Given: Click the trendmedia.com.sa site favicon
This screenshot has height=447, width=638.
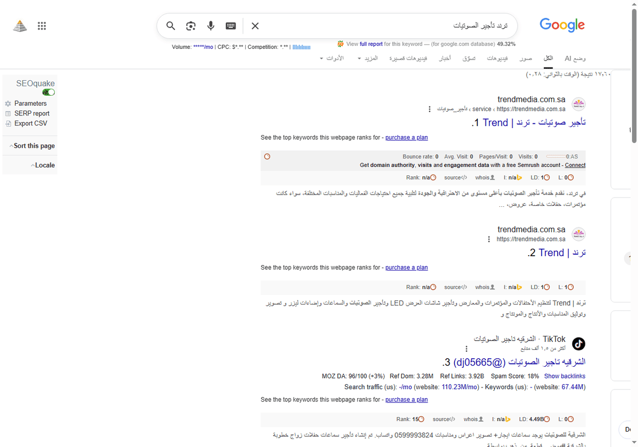Looking at the screenshot, I should (578, 104).
